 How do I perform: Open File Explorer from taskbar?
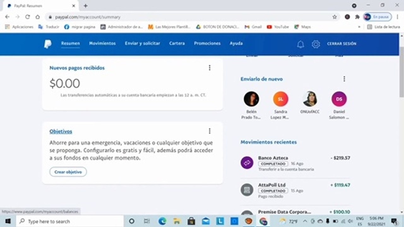pyautogui.click(x=177, y=221)
